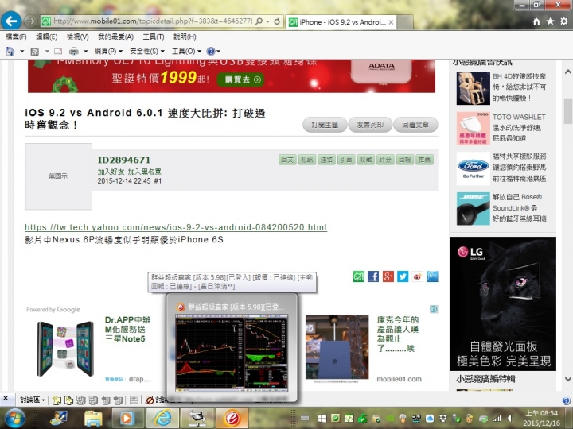Click the Read mail icon in command bar

(x=58, y=51)
